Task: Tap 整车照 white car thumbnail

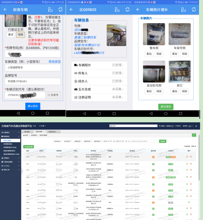Action: 154,34
